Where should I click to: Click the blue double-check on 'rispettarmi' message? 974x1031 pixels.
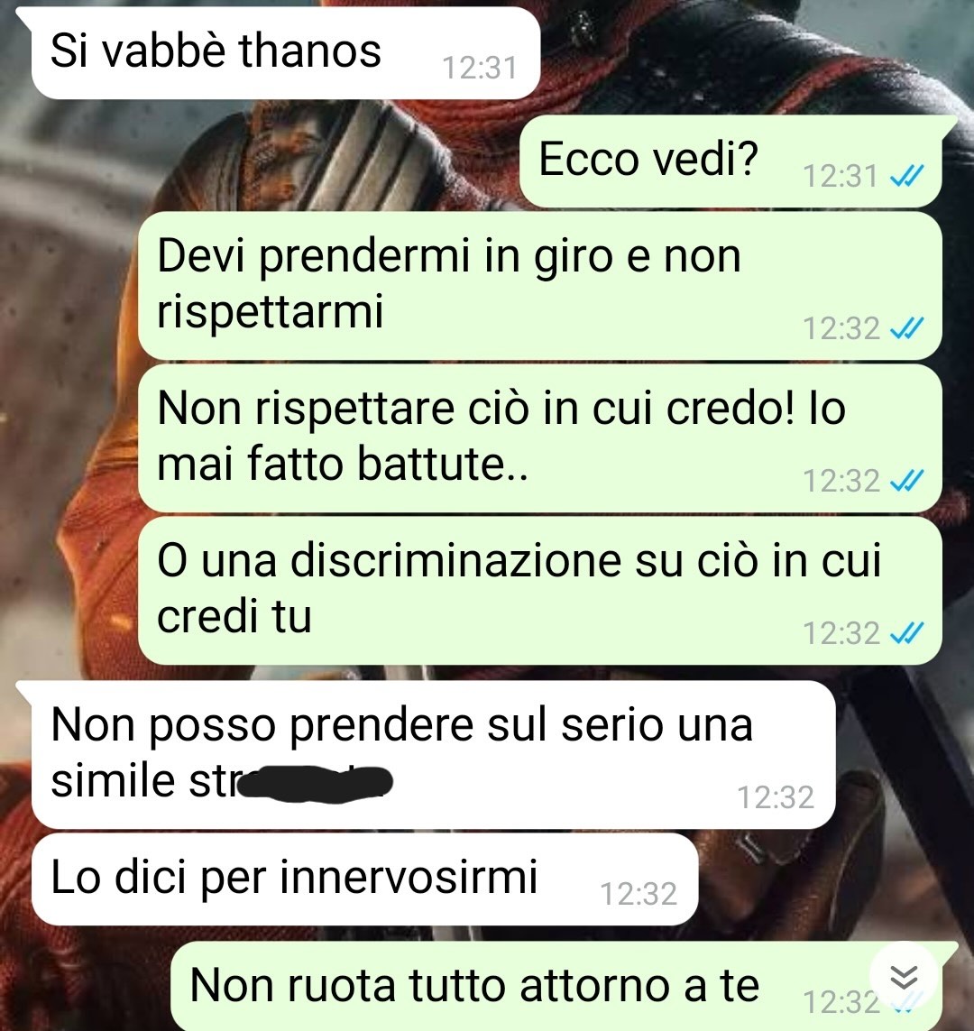907,328
